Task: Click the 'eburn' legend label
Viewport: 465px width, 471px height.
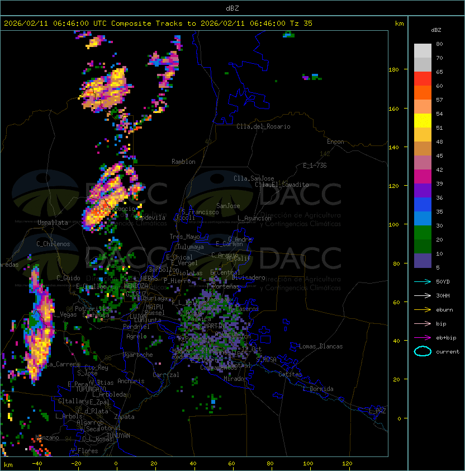Action: pos(444,310)
